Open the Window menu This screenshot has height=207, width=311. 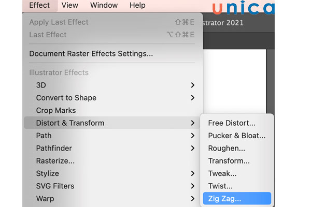point(104,6)
